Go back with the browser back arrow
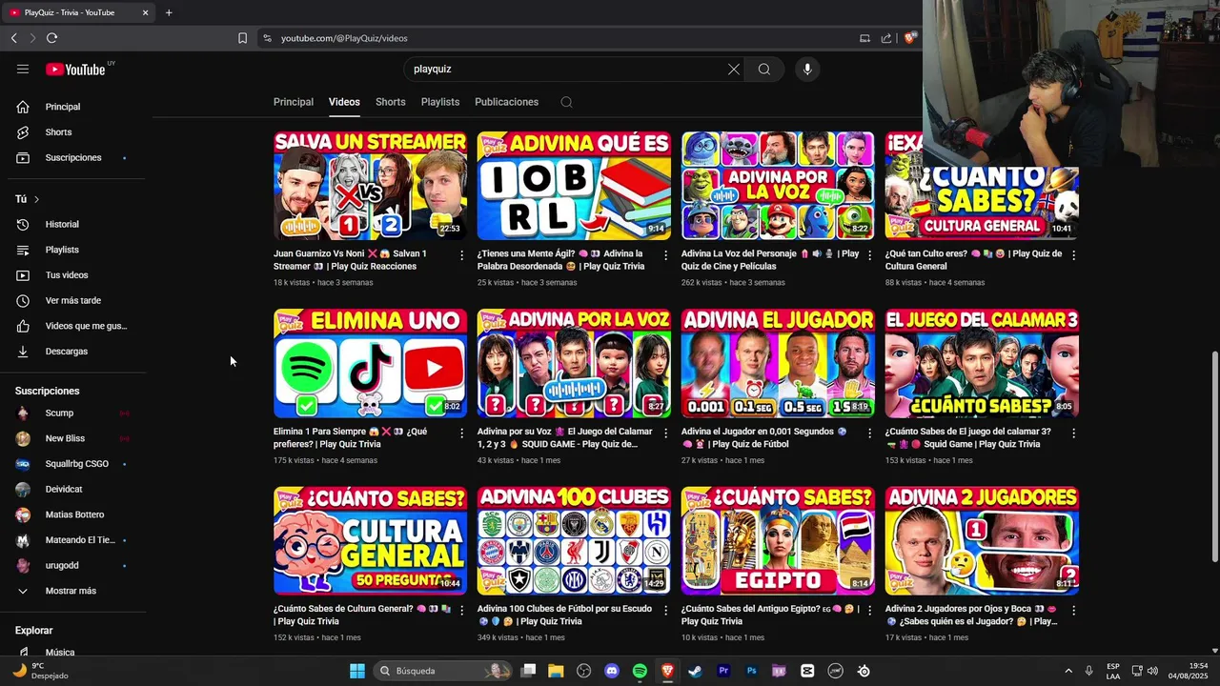This screenshot has height=686, width=1220. pos(13,38)
